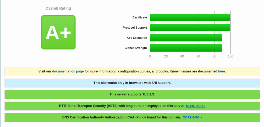
Task: Click the Overall Rating heading
Action: [x=58, y=8]
